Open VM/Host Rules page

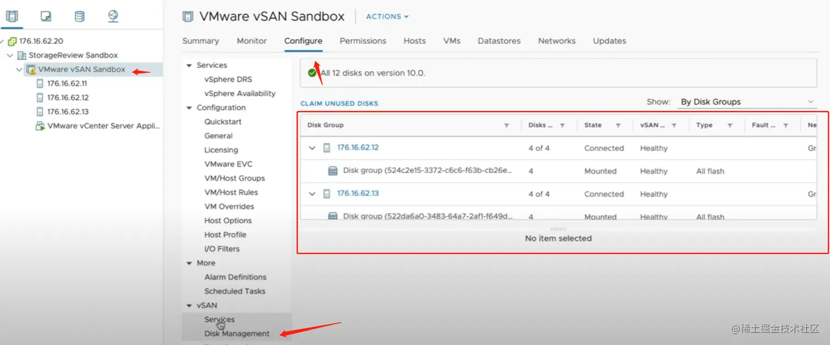(x=231, y=193)
